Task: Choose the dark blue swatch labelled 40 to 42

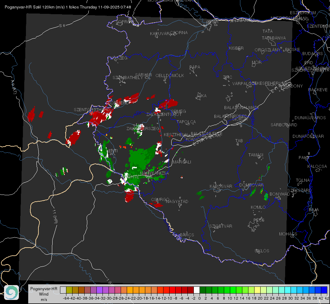Action: [324, 290]
